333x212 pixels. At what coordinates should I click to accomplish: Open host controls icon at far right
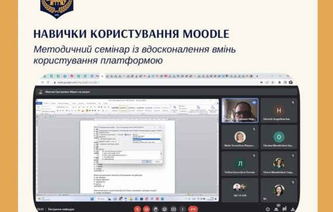click(x=293, y=209)
